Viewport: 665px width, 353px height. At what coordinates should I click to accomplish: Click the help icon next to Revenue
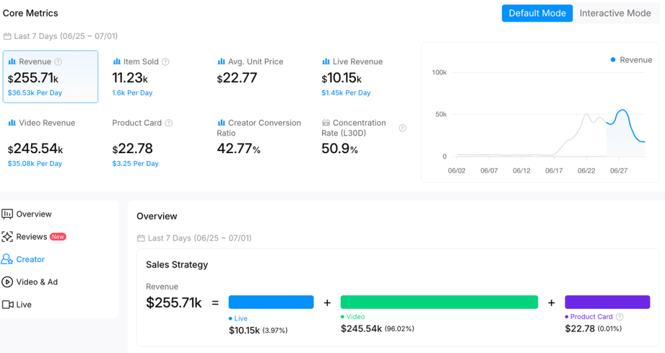click(58, 62)
